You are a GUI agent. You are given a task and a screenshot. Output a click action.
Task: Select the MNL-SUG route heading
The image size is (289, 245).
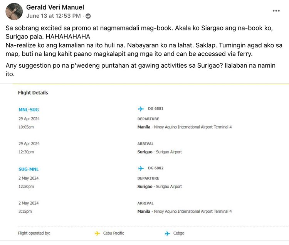[x=29, y=110]
